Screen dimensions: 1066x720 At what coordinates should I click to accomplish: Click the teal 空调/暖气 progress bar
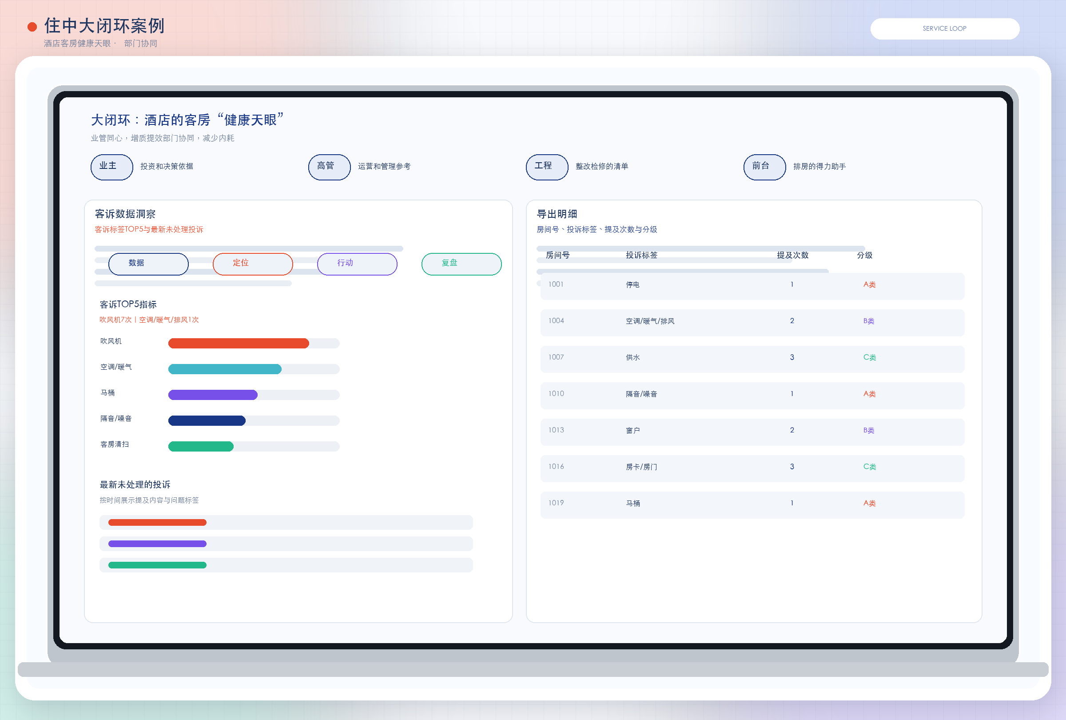tap(225, 369)
